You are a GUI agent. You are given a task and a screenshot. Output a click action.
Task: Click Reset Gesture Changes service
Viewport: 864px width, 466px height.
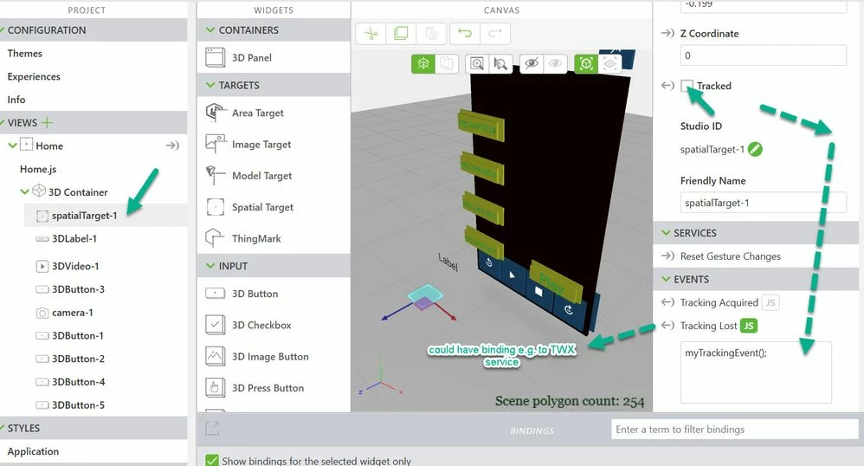point(730,256)
